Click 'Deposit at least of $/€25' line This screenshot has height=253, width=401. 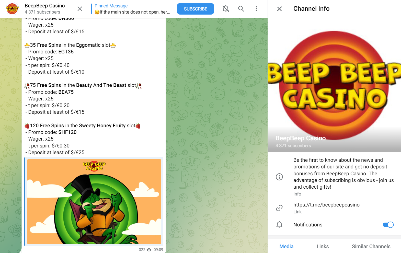pos(55,152)
